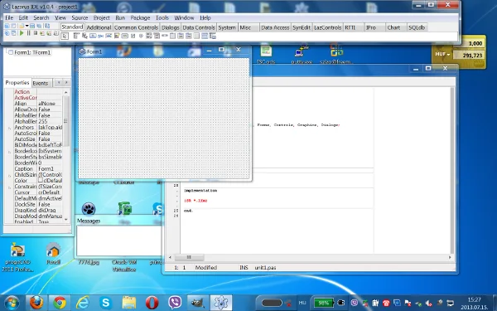Click the Stop debugger icon
This screenshot has height=311, width=497.
36,33
